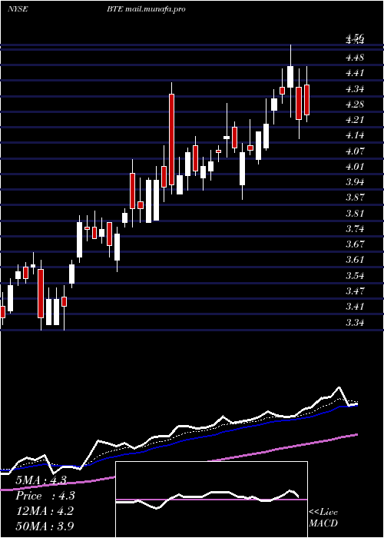
Task: Click the 3.61 price axis label
Action: click(x=355, y=260)
